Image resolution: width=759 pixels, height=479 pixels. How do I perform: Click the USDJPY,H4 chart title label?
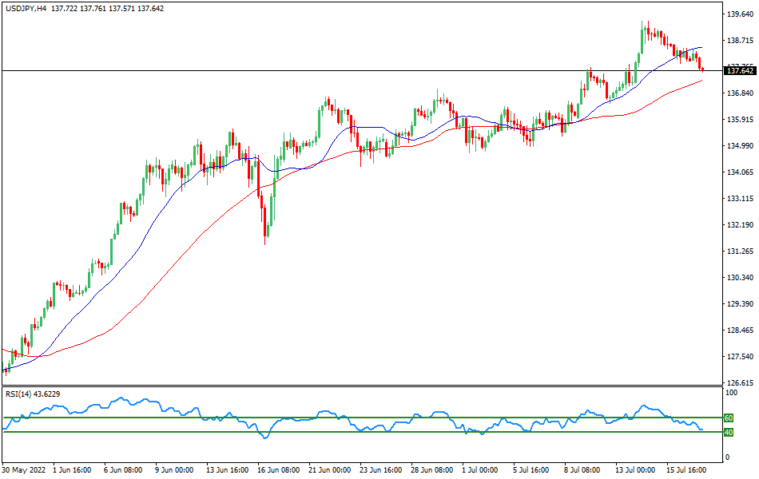tap(28, 10)
